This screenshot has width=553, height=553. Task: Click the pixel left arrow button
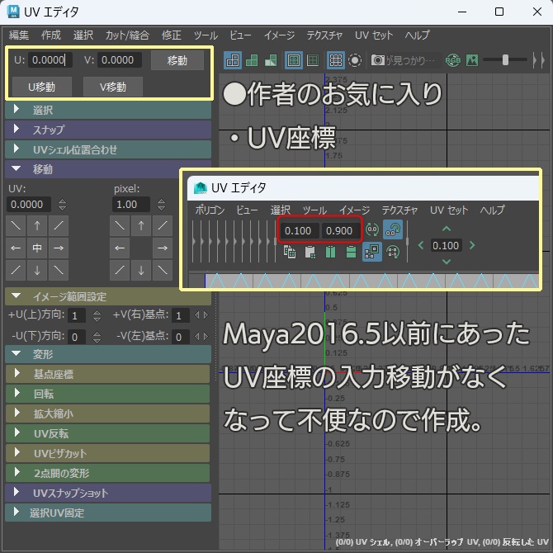pos(120,248)
